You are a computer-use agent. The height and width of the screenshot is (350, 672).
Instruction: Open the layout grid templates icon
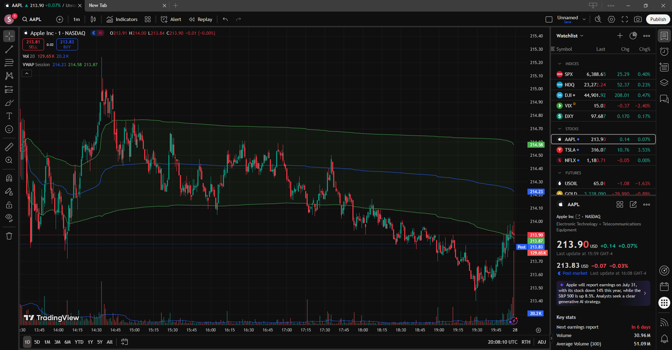[148, 19]
